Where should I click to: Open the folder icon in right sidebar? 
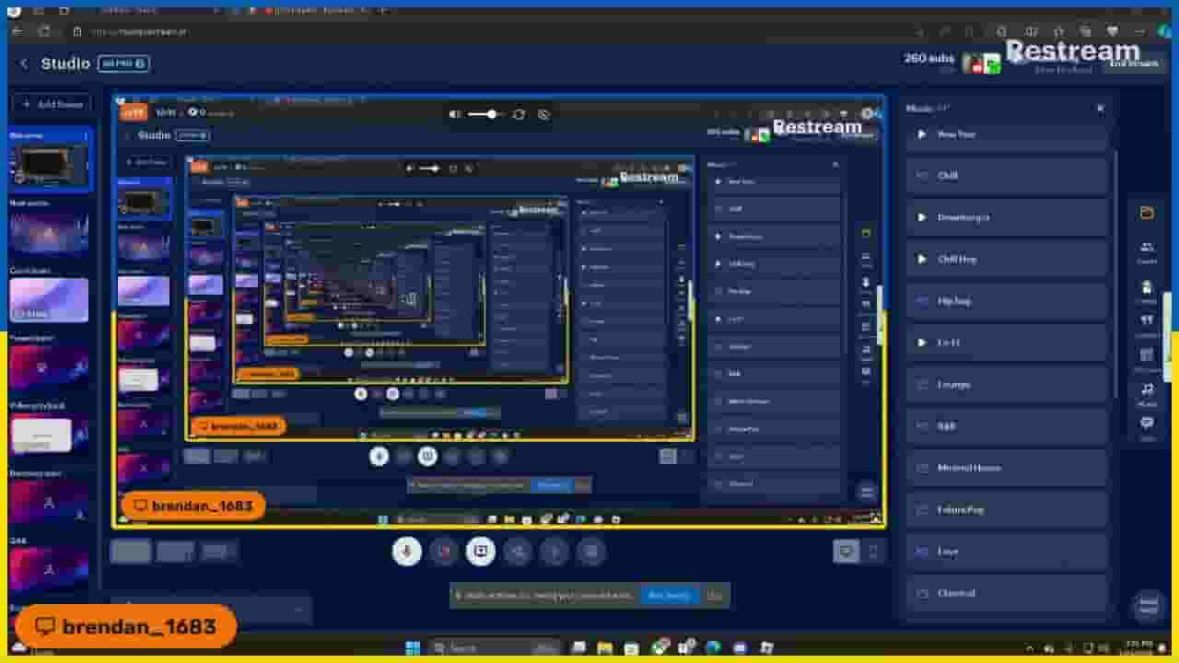pyautogui.click(x=1147, y=213)
